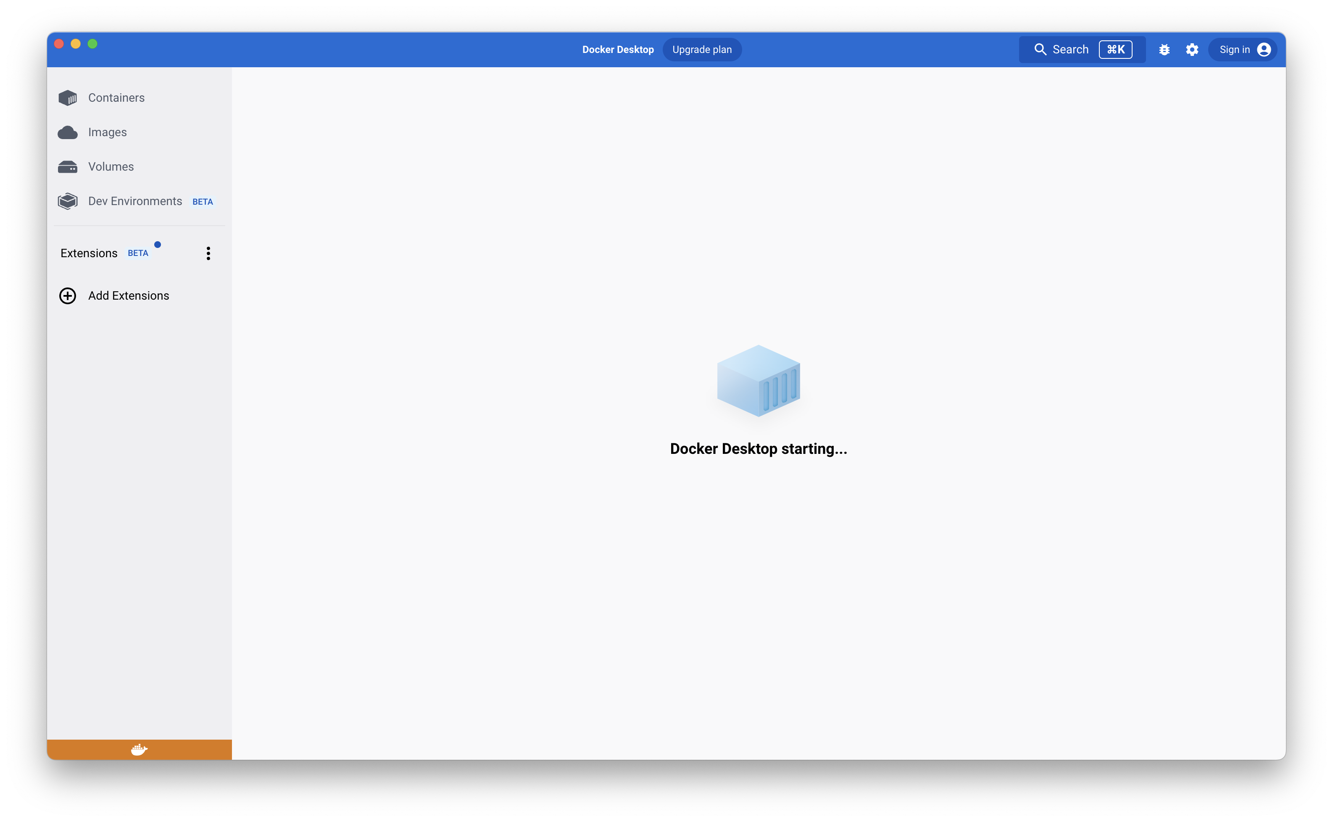Click the Containers cube icon
The width and height of the screenshot is (1333, 822).
pos(67,98)
